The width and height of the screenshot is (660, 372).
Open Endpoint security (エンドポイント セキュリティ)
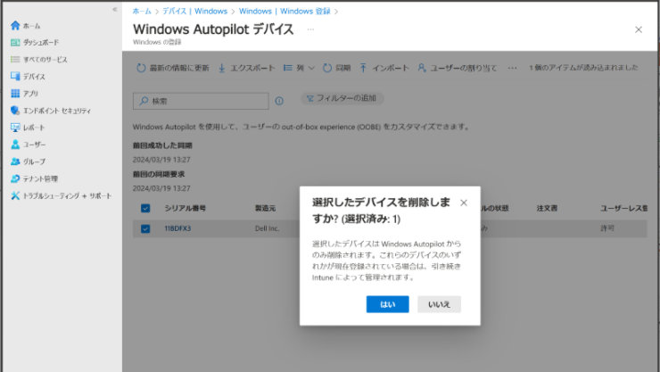tap(51, 111)
